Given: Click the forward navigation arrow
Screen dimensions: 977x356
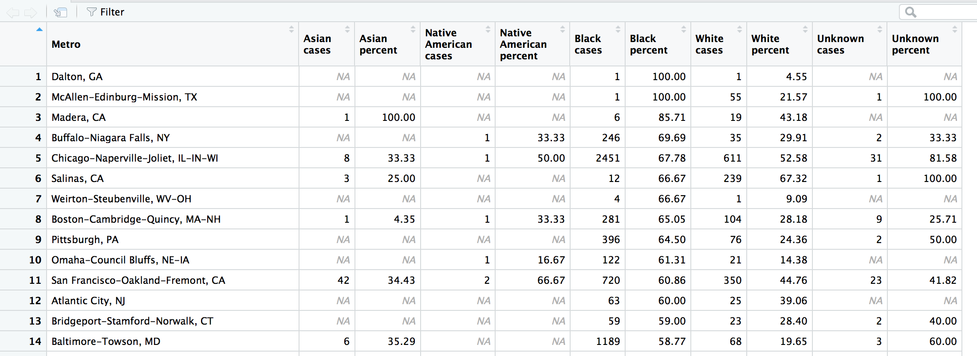Looking at the screenshot, I should click(x=31, y=12).
